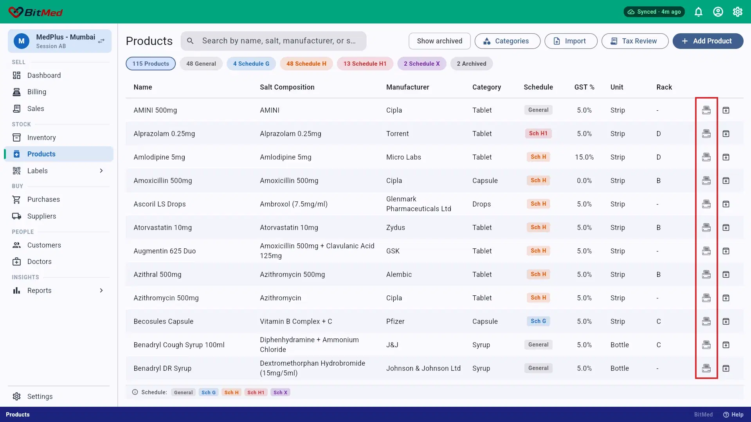Open Settings at sidebar bottom
The image size is (751, 422).
(59, 397)
